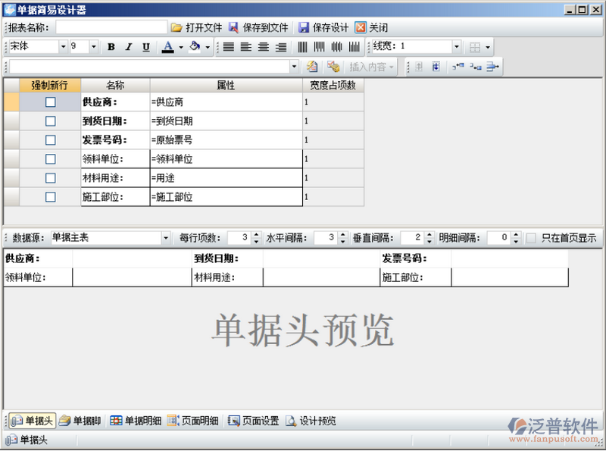Click the Bold formatting icon
The image size is (606, 451).
(x=111, y=47)
